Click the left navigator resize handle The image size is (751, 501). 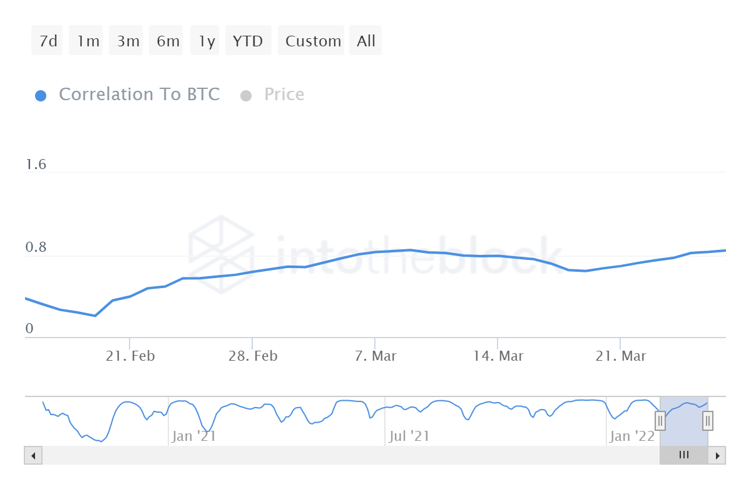pos(660,421)
